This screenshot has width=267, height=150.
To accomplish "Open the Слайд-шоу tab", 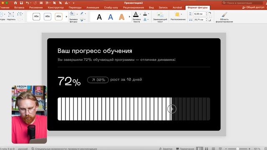I will click(x=111, y=7).
